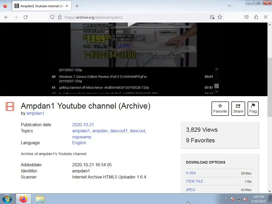Click the playlist scrollbar thumb
This screenshot has width=272, height=204.
216,86
